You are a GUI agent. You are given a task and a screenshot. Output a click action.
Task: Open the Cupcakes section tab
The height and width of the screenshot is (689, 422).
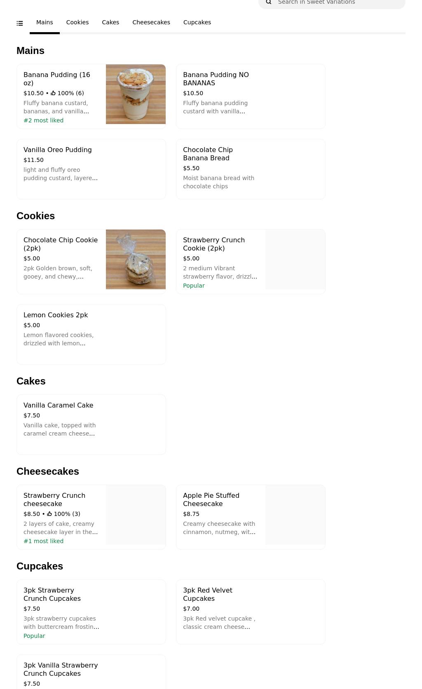tap(197, 22)
